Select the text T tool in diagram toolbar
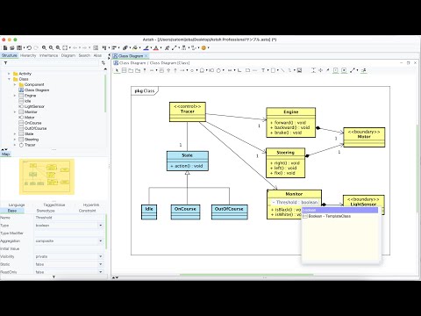Viewport: 421px width, 316px height. (263, 70)
